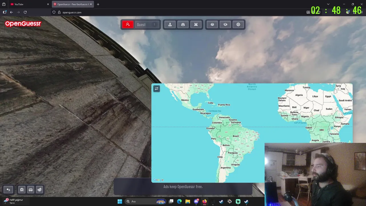
Task: Click the taskbar search box Ara
Action: [146, 201]
